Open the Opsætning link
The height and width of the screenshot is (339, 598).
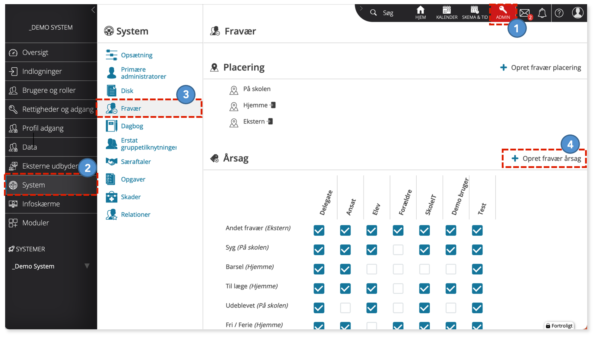pyautogui.click(x=137, y=55)
